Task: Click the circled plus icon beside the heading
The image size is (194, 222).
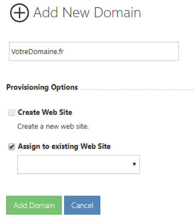Action: pyautogui.click(x=20, y=13)
